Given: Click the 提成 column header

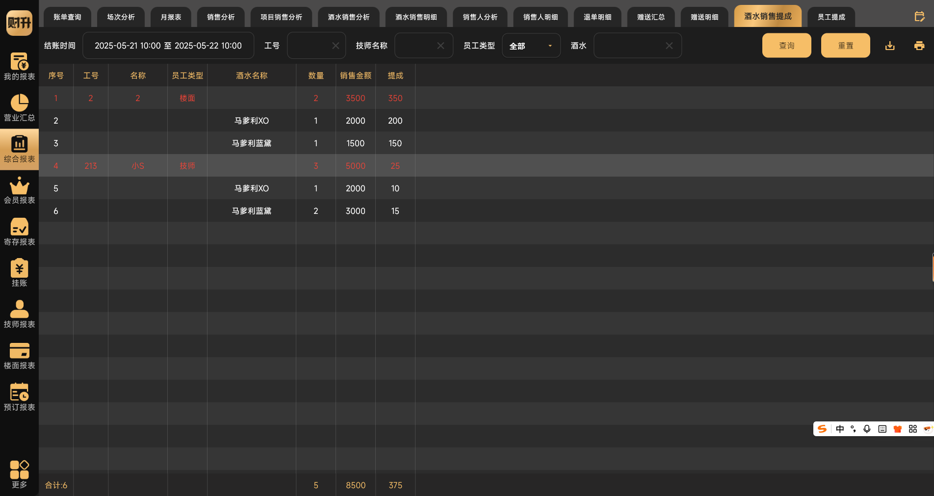Looking at the screenshot, I should (395, 76).
